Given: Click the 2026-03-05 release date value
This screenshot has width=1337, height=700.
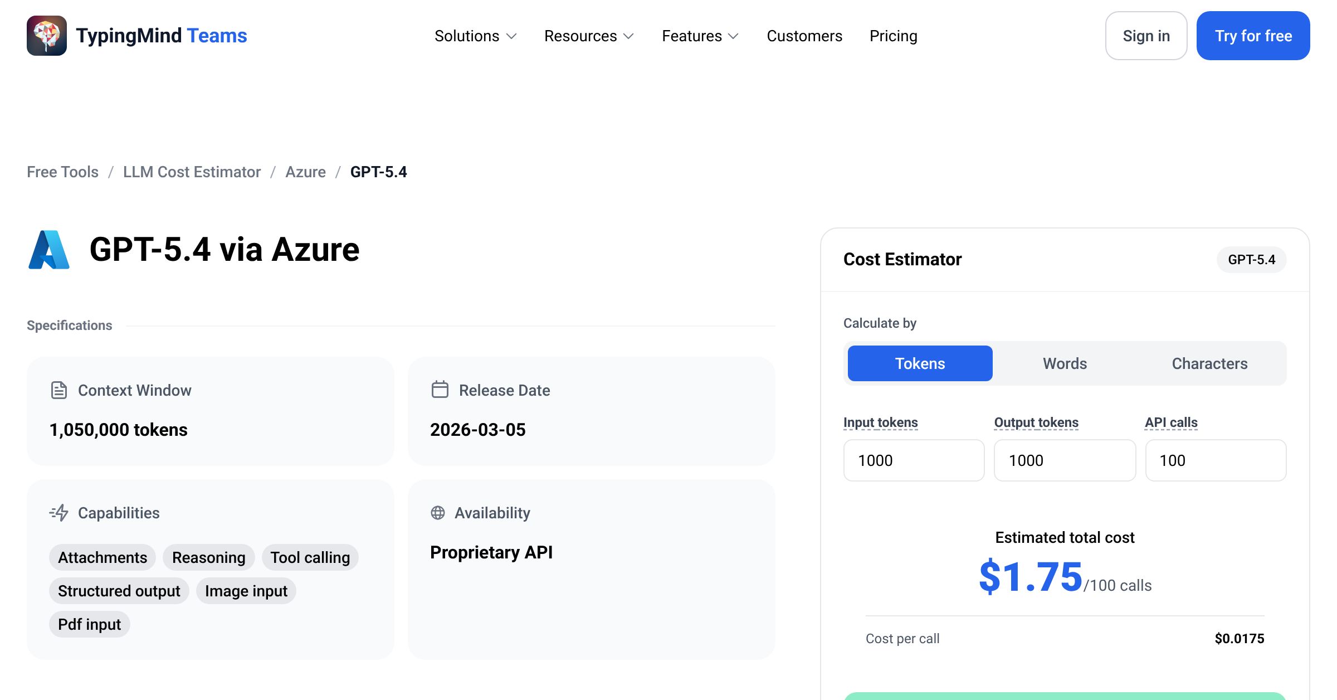Looking at the screenshot, I should (478, 430).
